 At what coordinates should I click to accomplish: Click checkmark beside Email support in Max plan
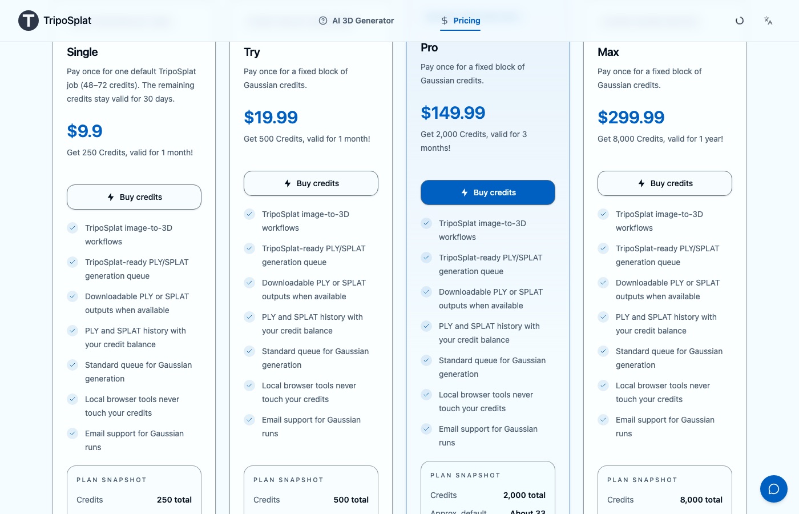603,420
